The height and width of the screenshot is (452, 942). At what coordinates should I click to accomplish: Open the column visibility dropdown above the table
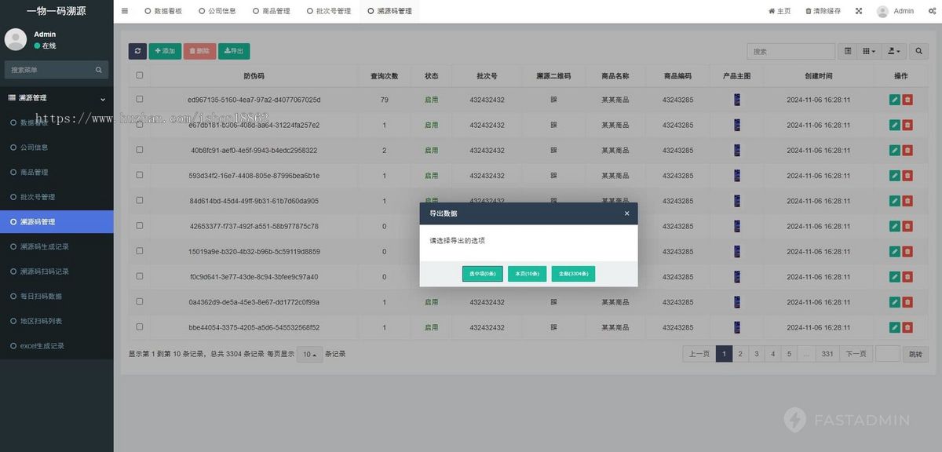pos(867,50)
